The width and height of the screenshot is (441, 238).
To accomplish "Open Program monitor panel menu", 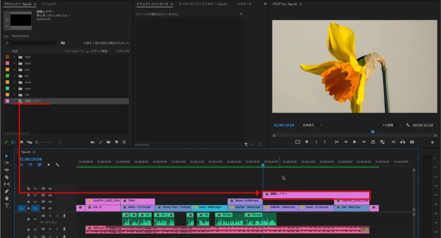I will pos(301,4).
